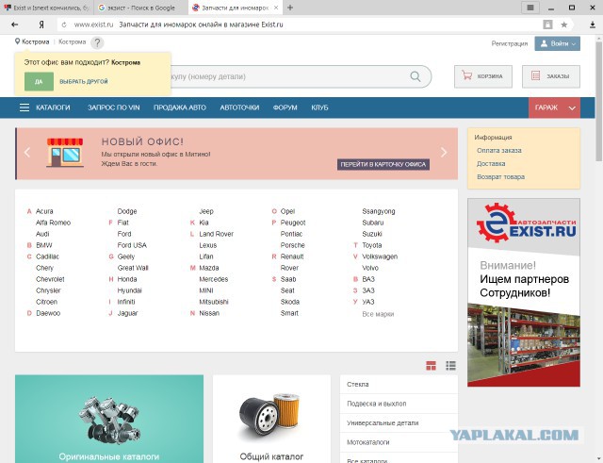Click the page mode icon in address bar
Viewport: 603px width, 463px height.
pos(547,25)
